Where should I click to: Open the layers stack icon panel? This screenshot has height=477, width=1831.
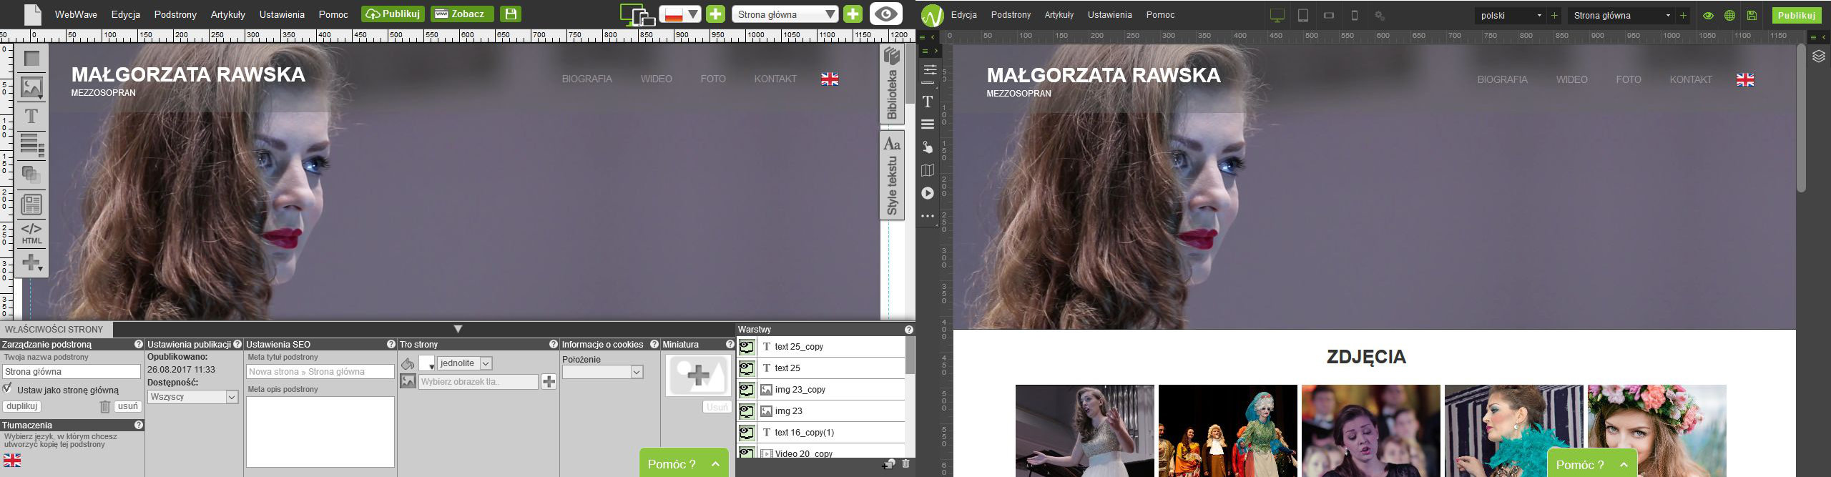tap(1819, 56)
